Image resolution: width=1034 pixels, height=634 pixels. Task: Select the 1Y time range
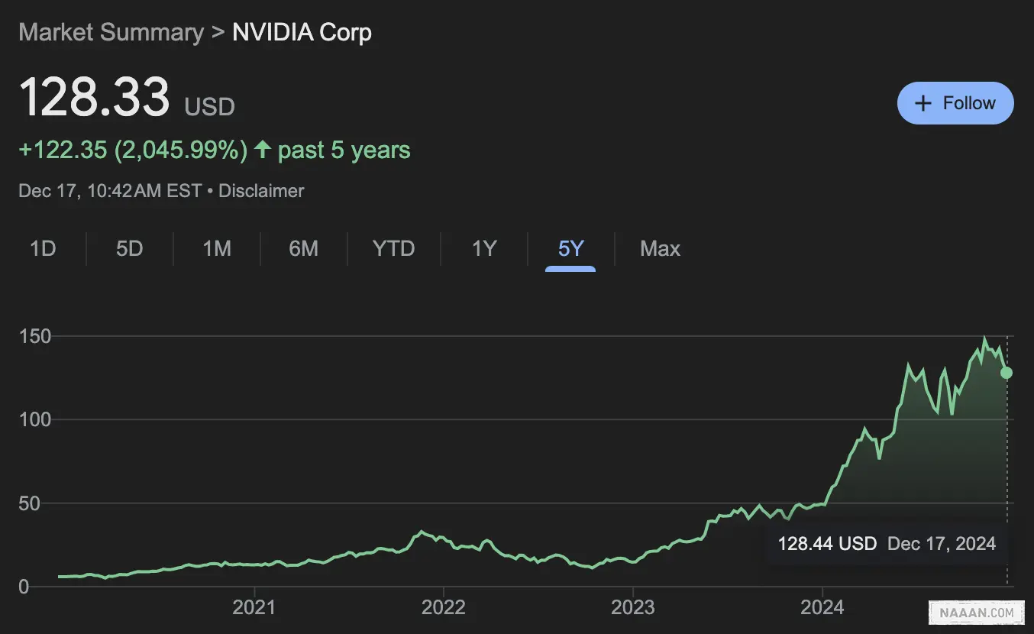tap(484, 248)
